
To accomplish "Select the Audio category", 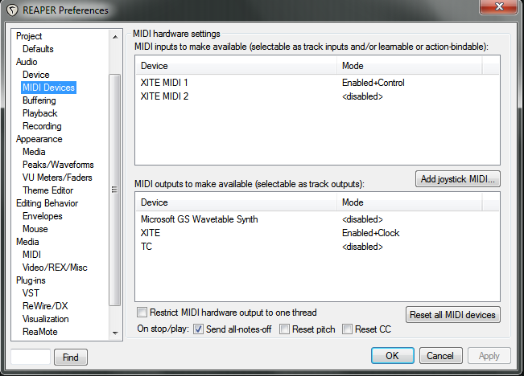I will click(x=27, y=62).
